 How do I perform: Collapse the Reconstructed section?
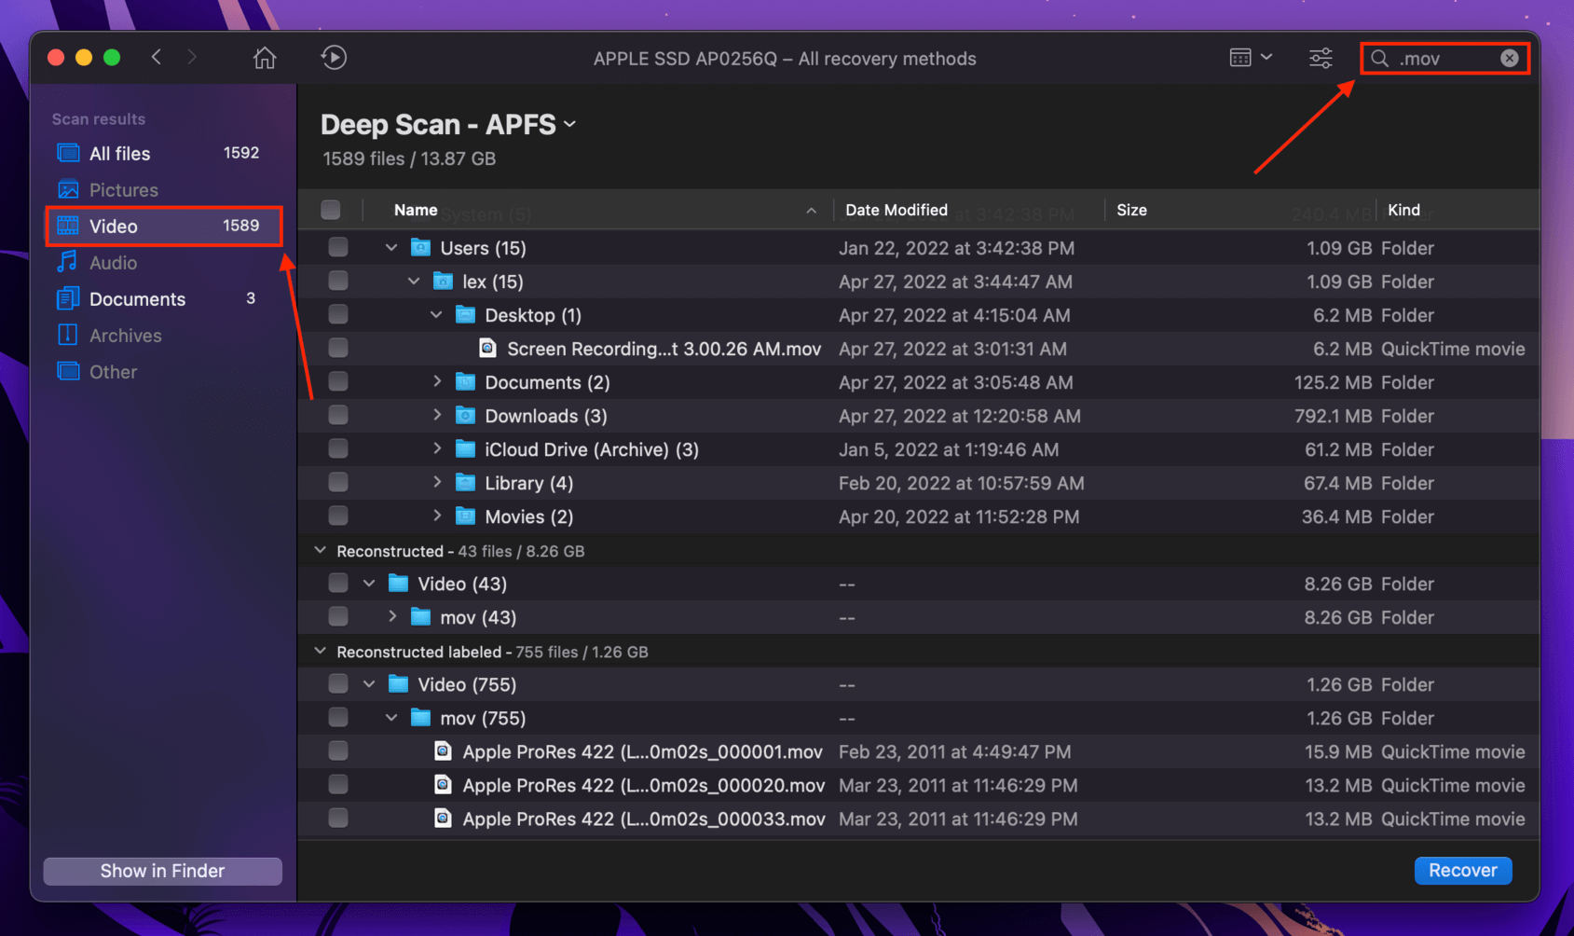[320, 550]
